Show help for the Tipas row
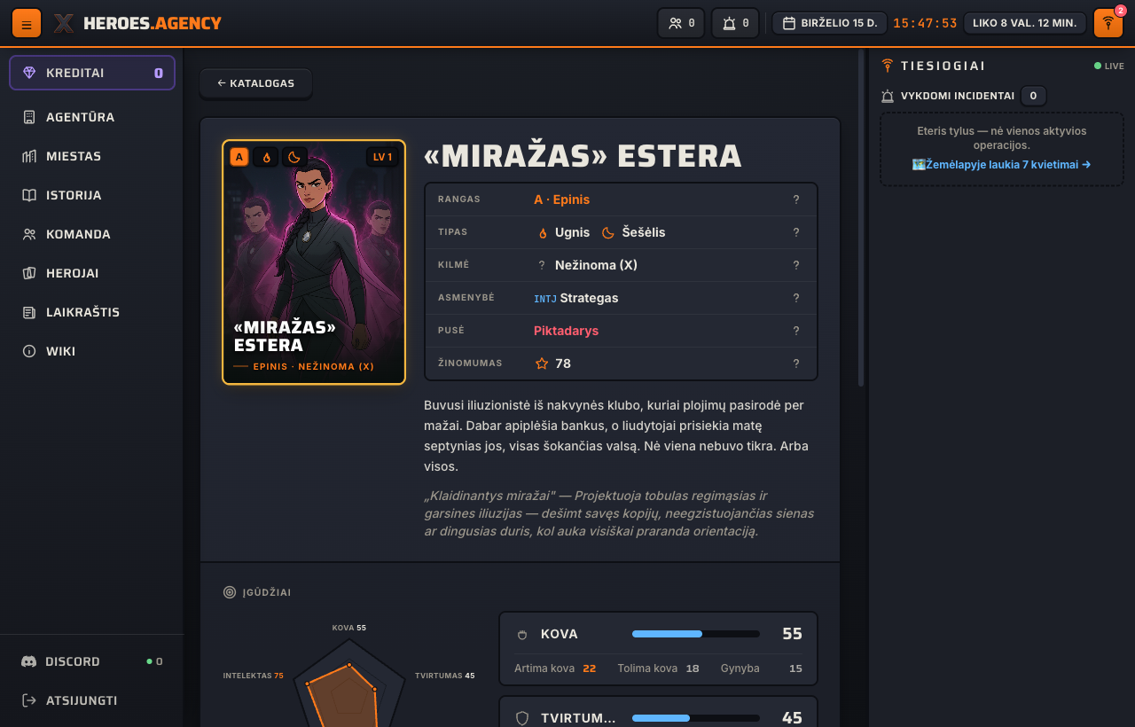Viewport: 1135px width, 727px height. (x=796, y=232)
